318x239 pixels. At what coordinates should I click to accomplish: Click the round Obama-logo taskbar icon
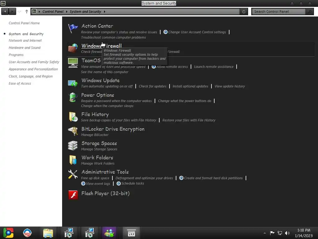[x=27, y=233]
